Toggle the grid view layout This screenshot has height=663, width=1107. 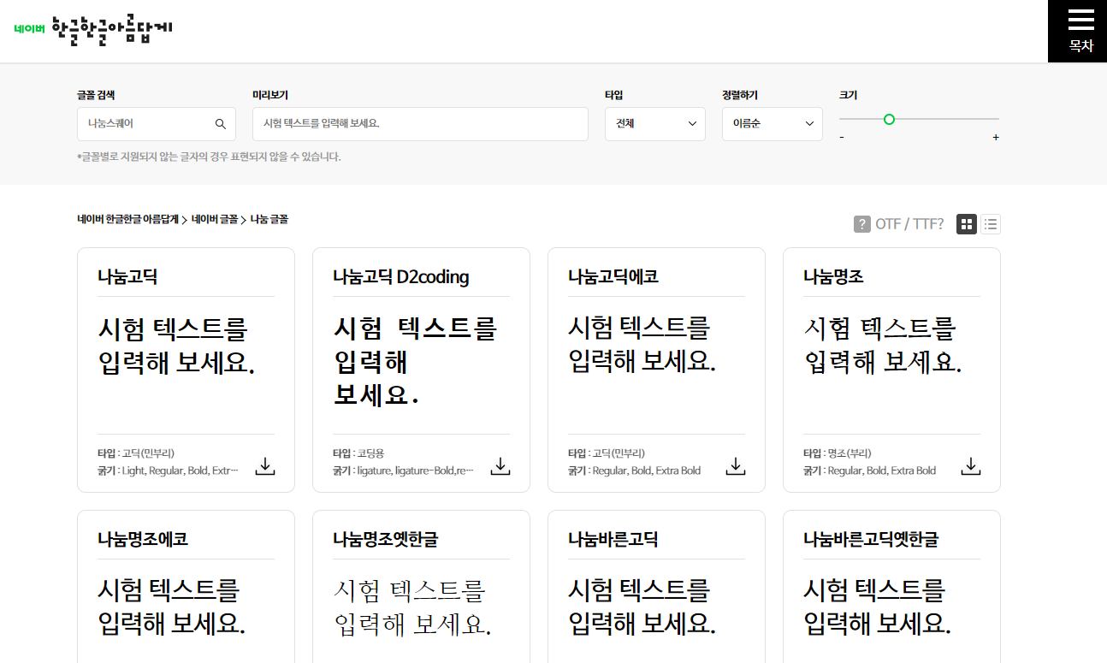click(x=966, y=223)
